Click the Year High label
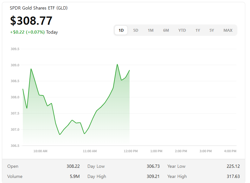The image size is (250, 183). pos(177,176)
